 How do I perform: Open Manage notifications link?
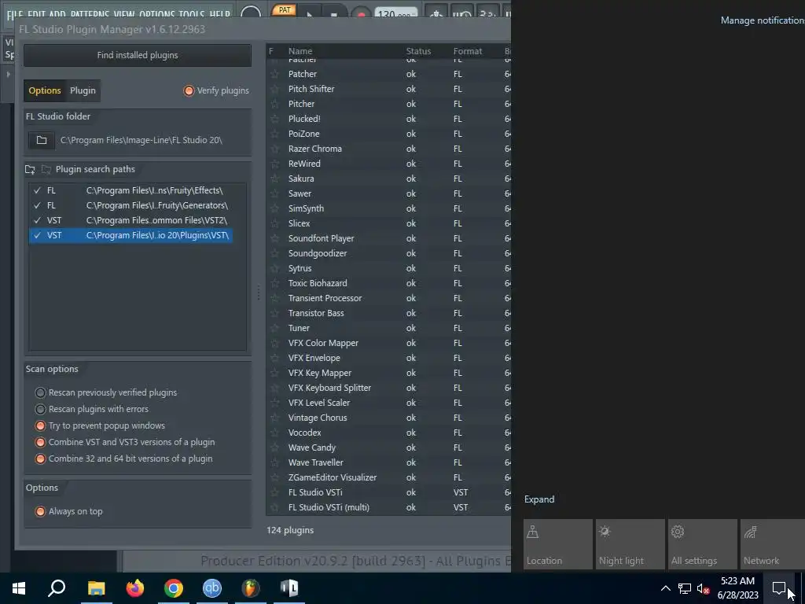[x=763, y=20]
